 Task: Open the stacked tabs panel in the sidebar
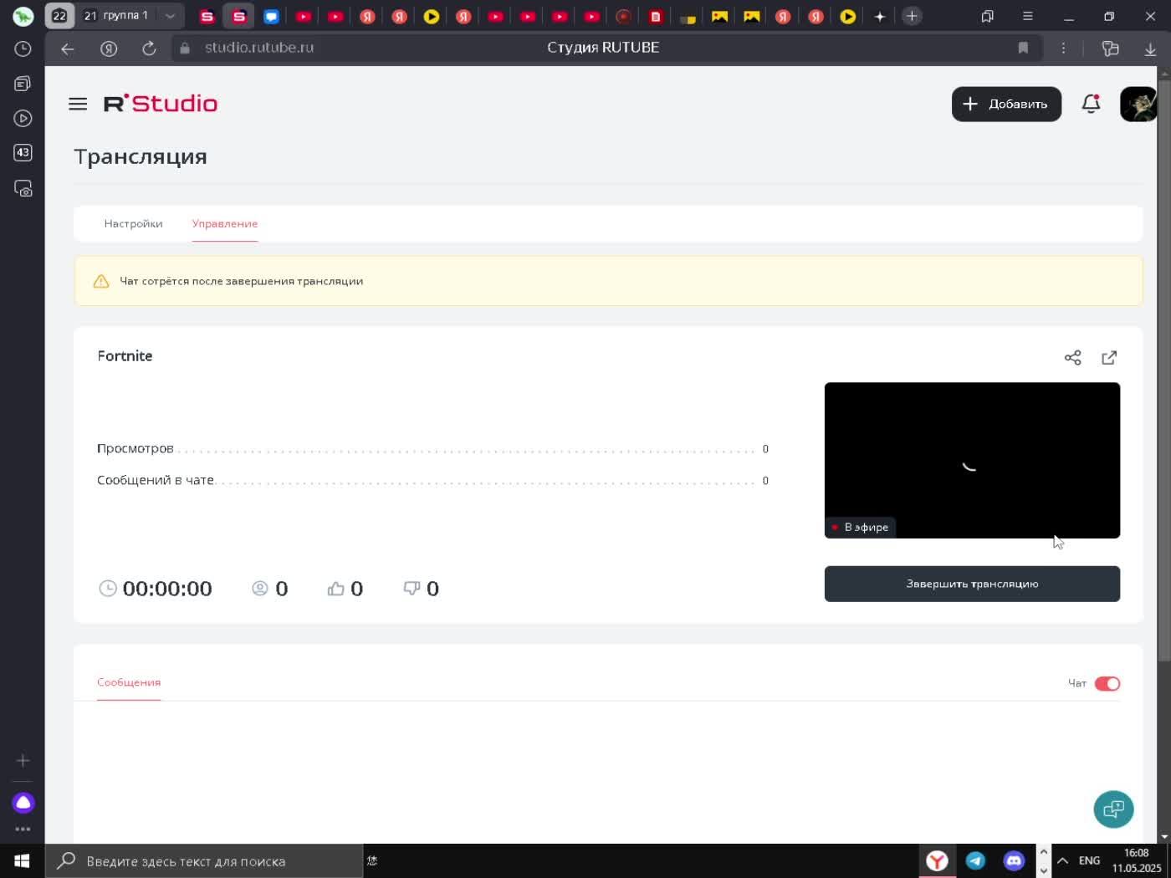coord(23,84)
